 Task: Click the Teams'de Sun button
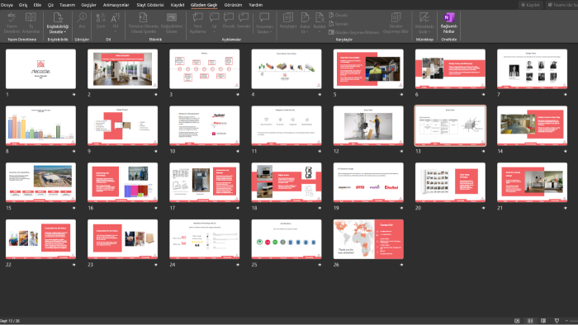[561, 5]
